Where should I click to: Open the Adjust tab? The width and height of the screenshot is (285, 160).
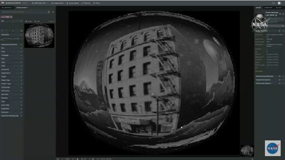click(279, 7)
